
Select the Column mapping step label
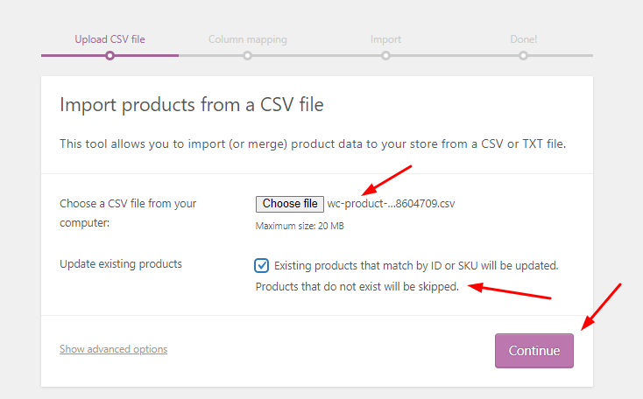[x=247, y=39]
